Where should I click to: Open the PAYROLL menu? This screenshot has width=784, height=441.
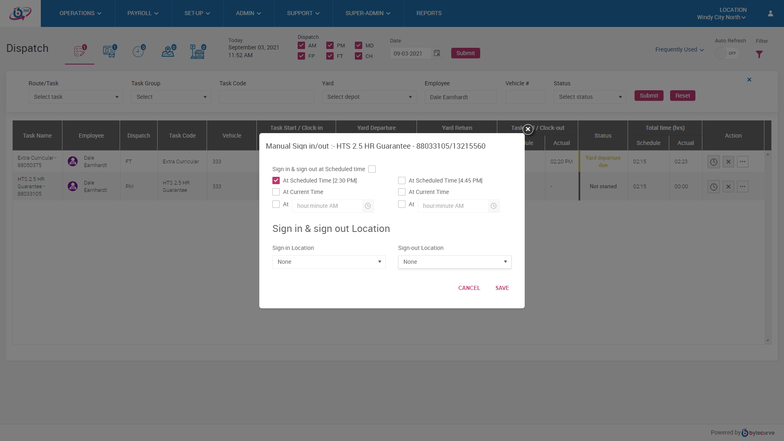point(143,13)
